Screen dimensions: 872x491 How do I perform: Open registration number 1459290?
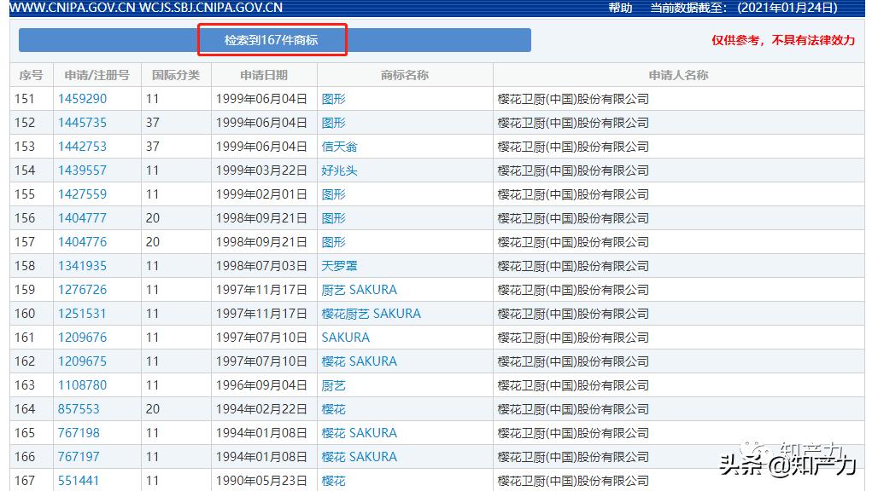pyautogui.click(x=82, y=99)
